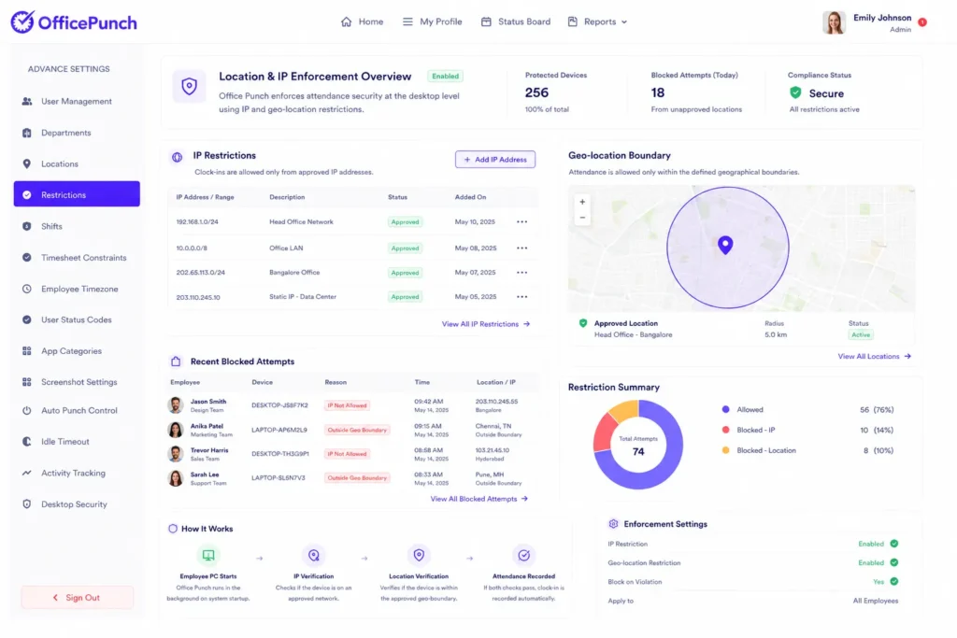Click the Sign Out button
The width and height of the screenshot is (957, 638).
(x=77, y=597)
